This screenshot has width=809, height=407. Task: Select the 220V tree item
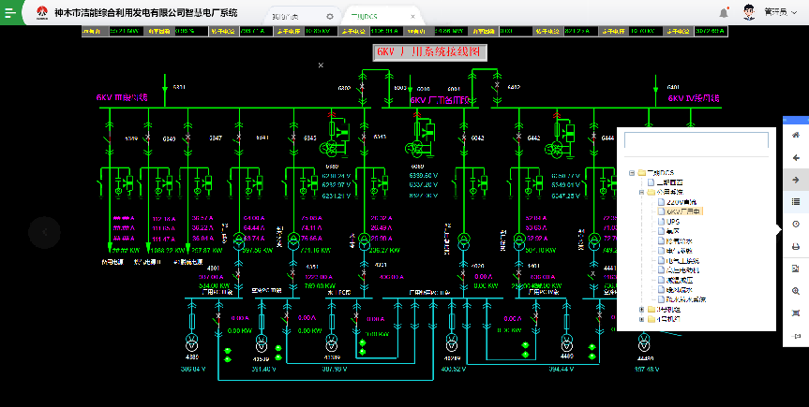click(x=682, y=202)
